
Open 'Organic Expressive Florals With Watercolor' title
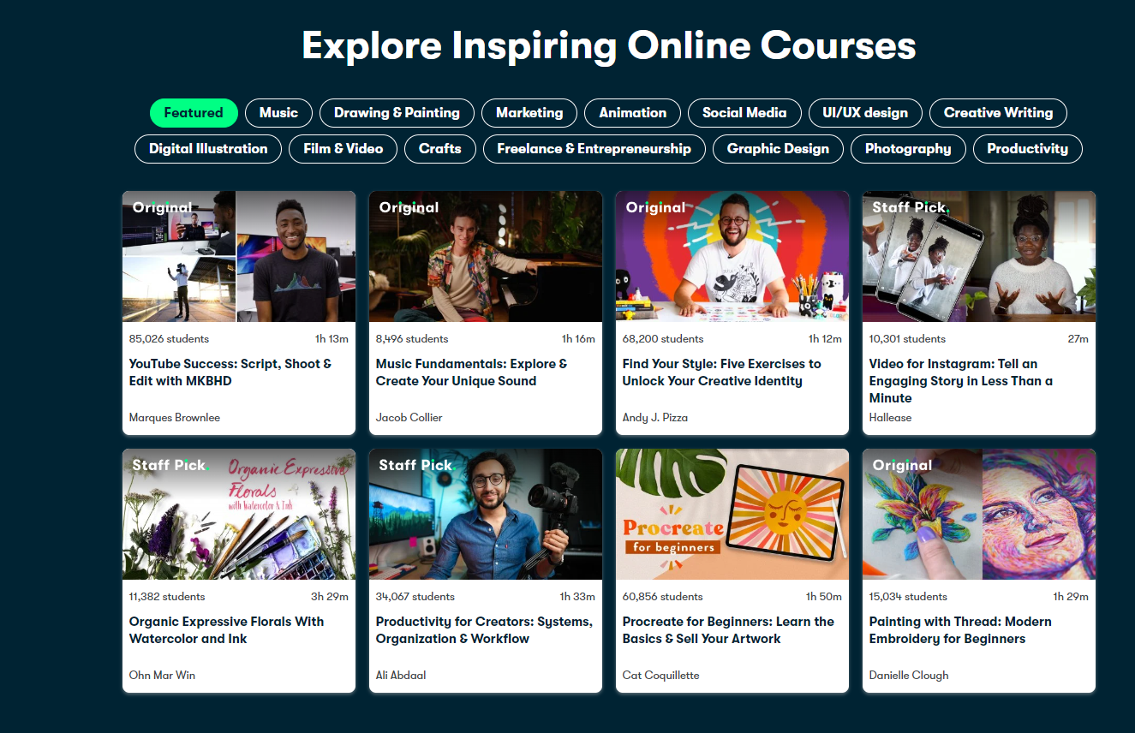click(227, 630)
